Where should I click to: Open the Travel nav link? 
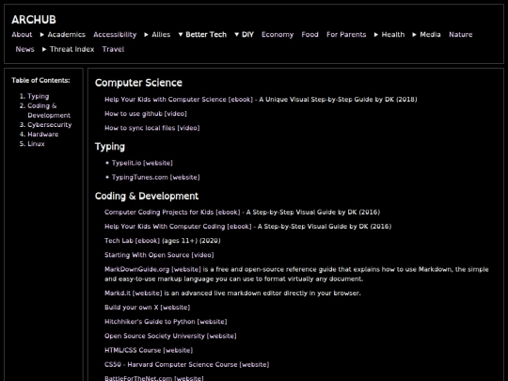[x=114, y=49]
